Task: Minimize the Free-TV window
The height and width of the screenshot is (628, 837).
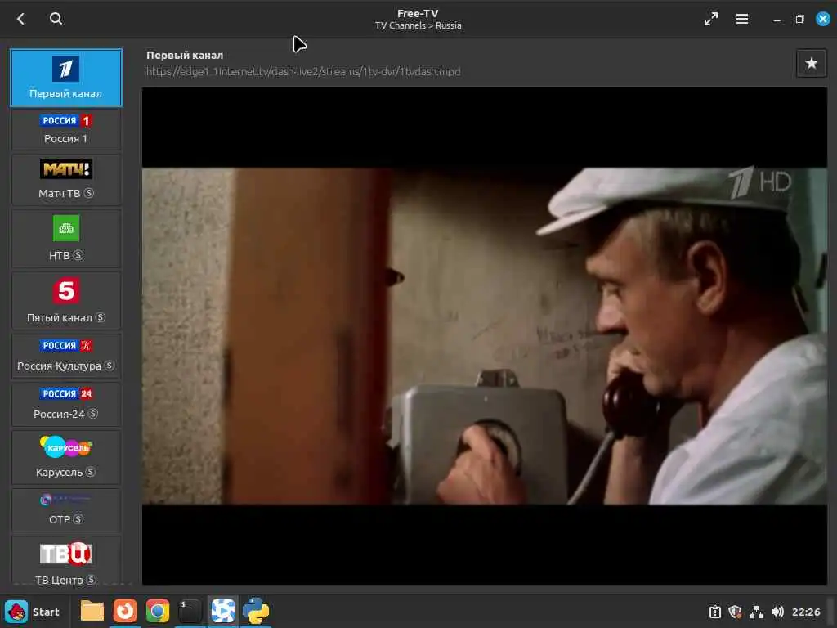Action: point(777,20)
